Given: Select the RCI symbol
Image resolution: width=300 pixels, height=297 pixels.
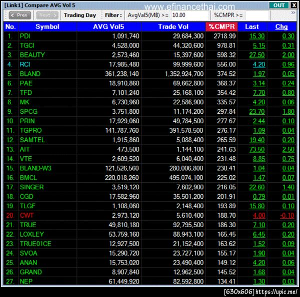Looking at the screenshot, I should 25,64.
